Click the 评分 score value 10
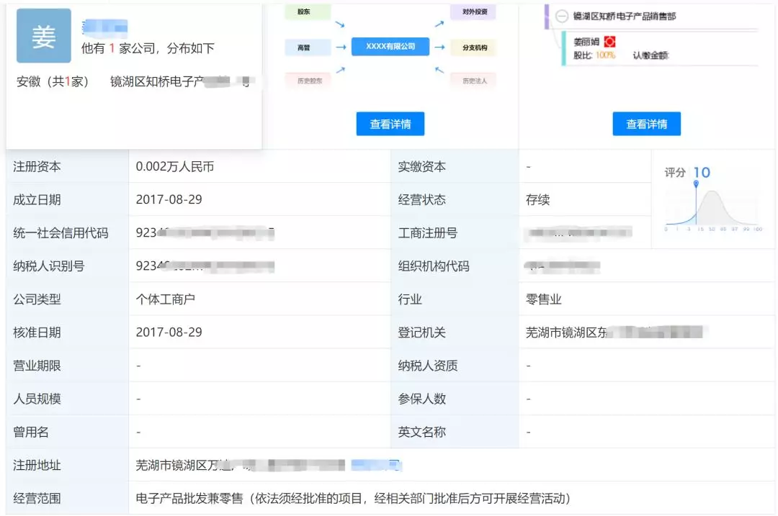Image resolution: width=778 pixels, height=516 pixels. 701,172
